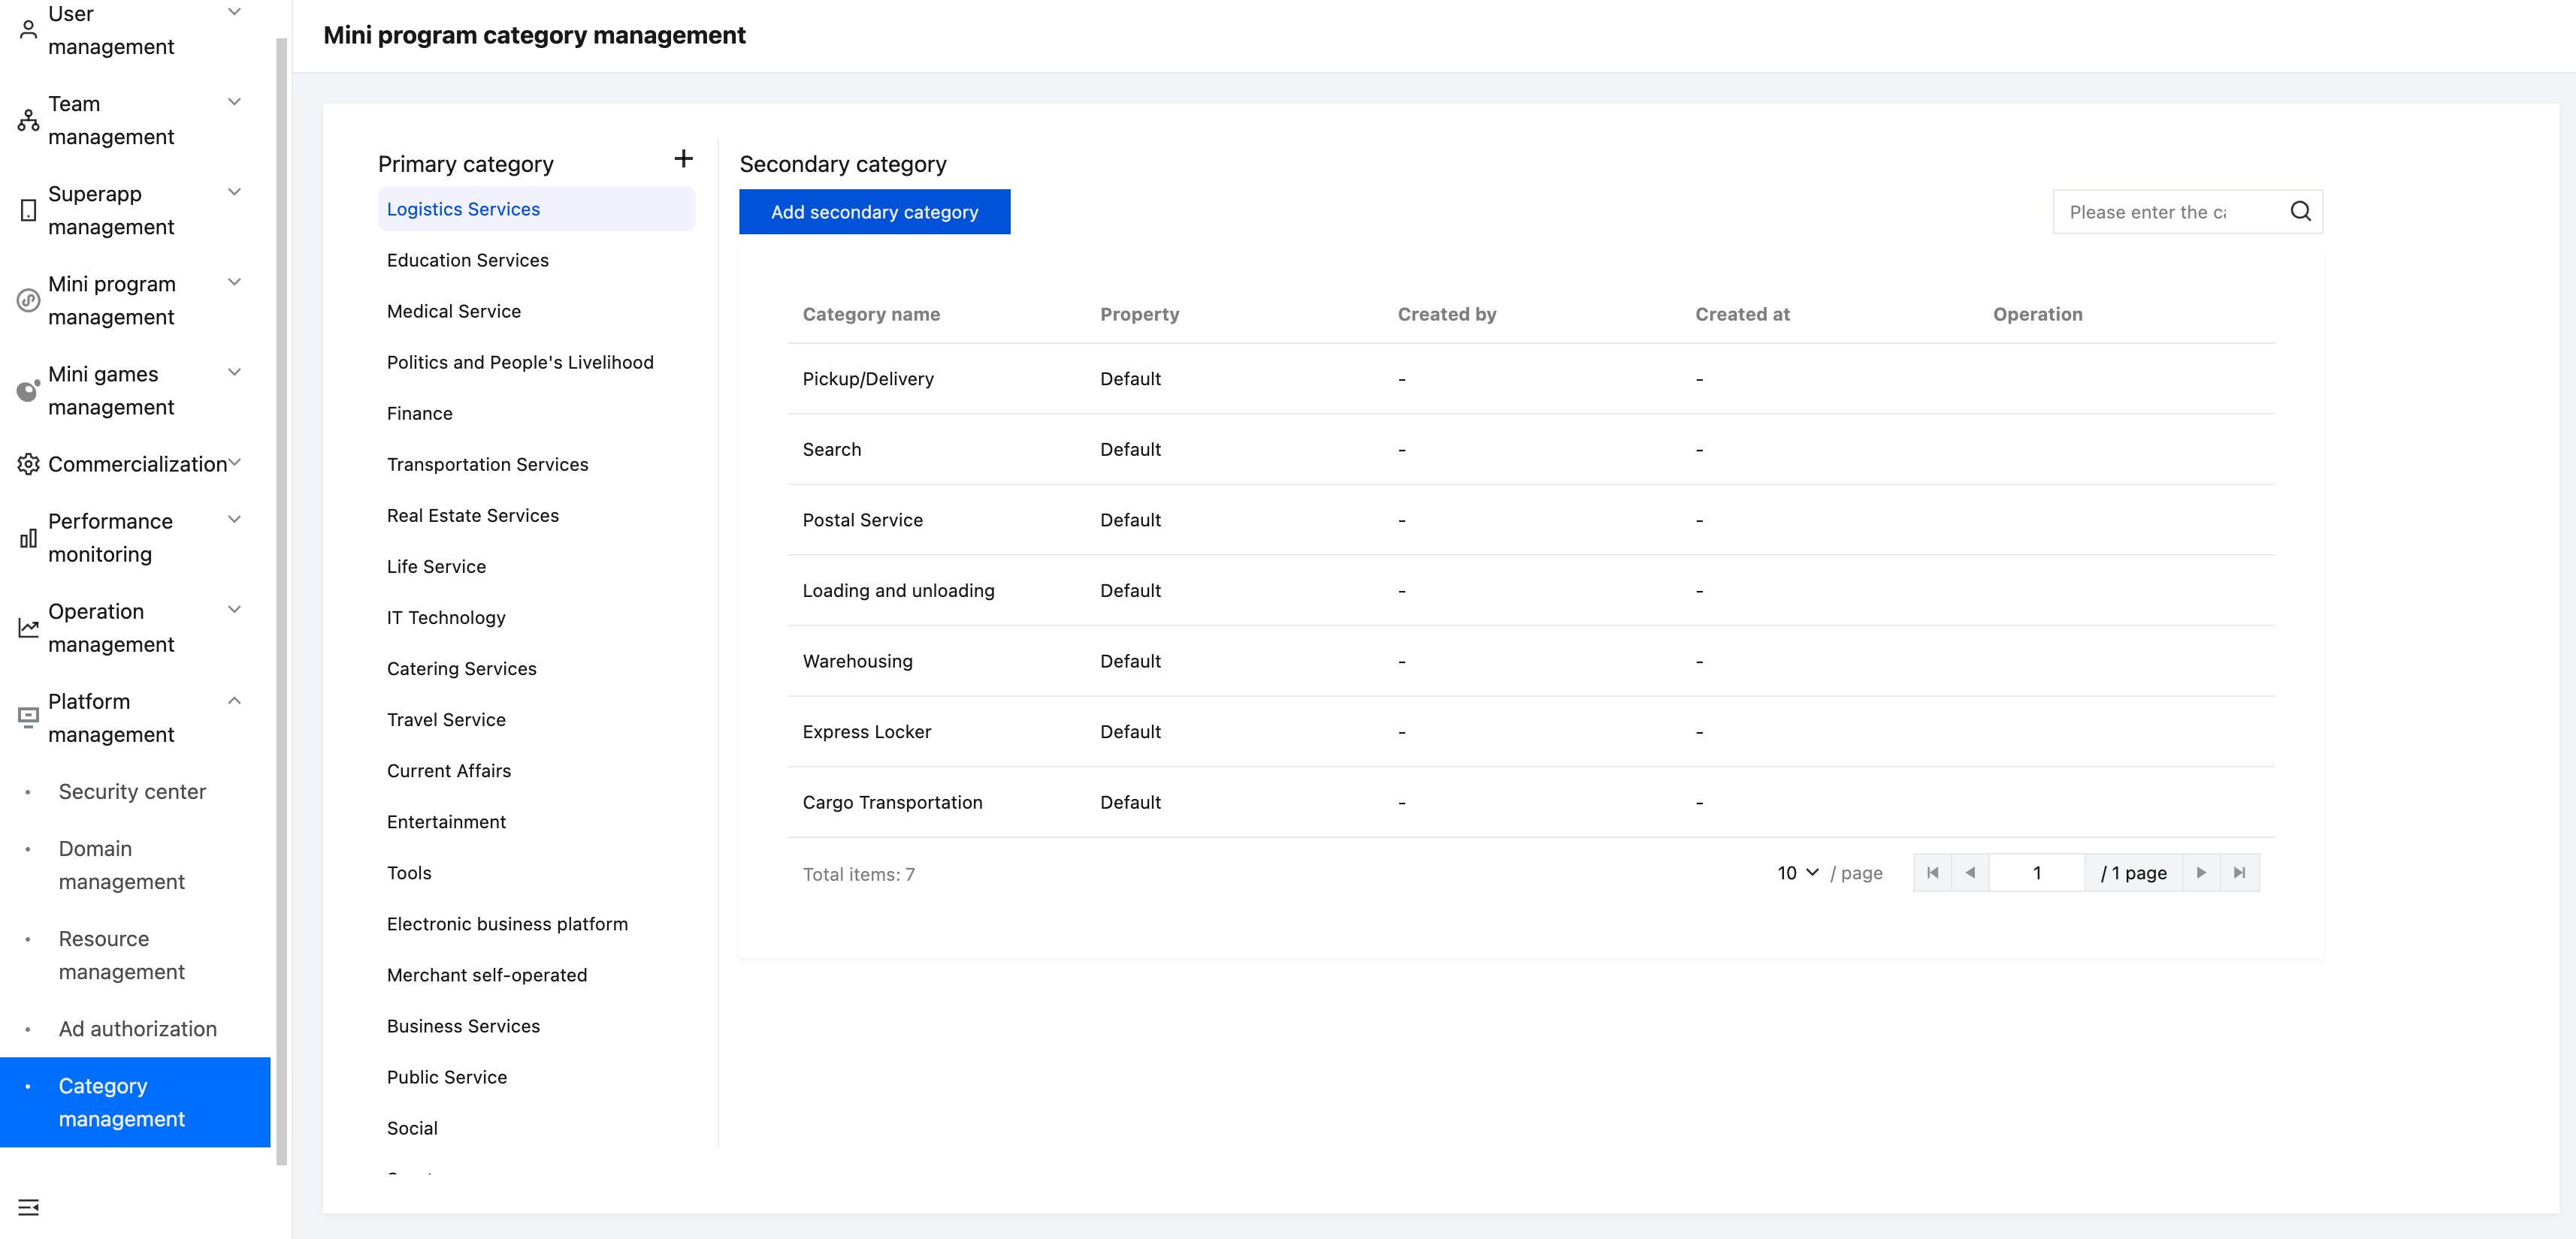This screenshot has width=2576, height=1239.
Task: Go to the first page arrow
Action: [x=1932, y=873]
